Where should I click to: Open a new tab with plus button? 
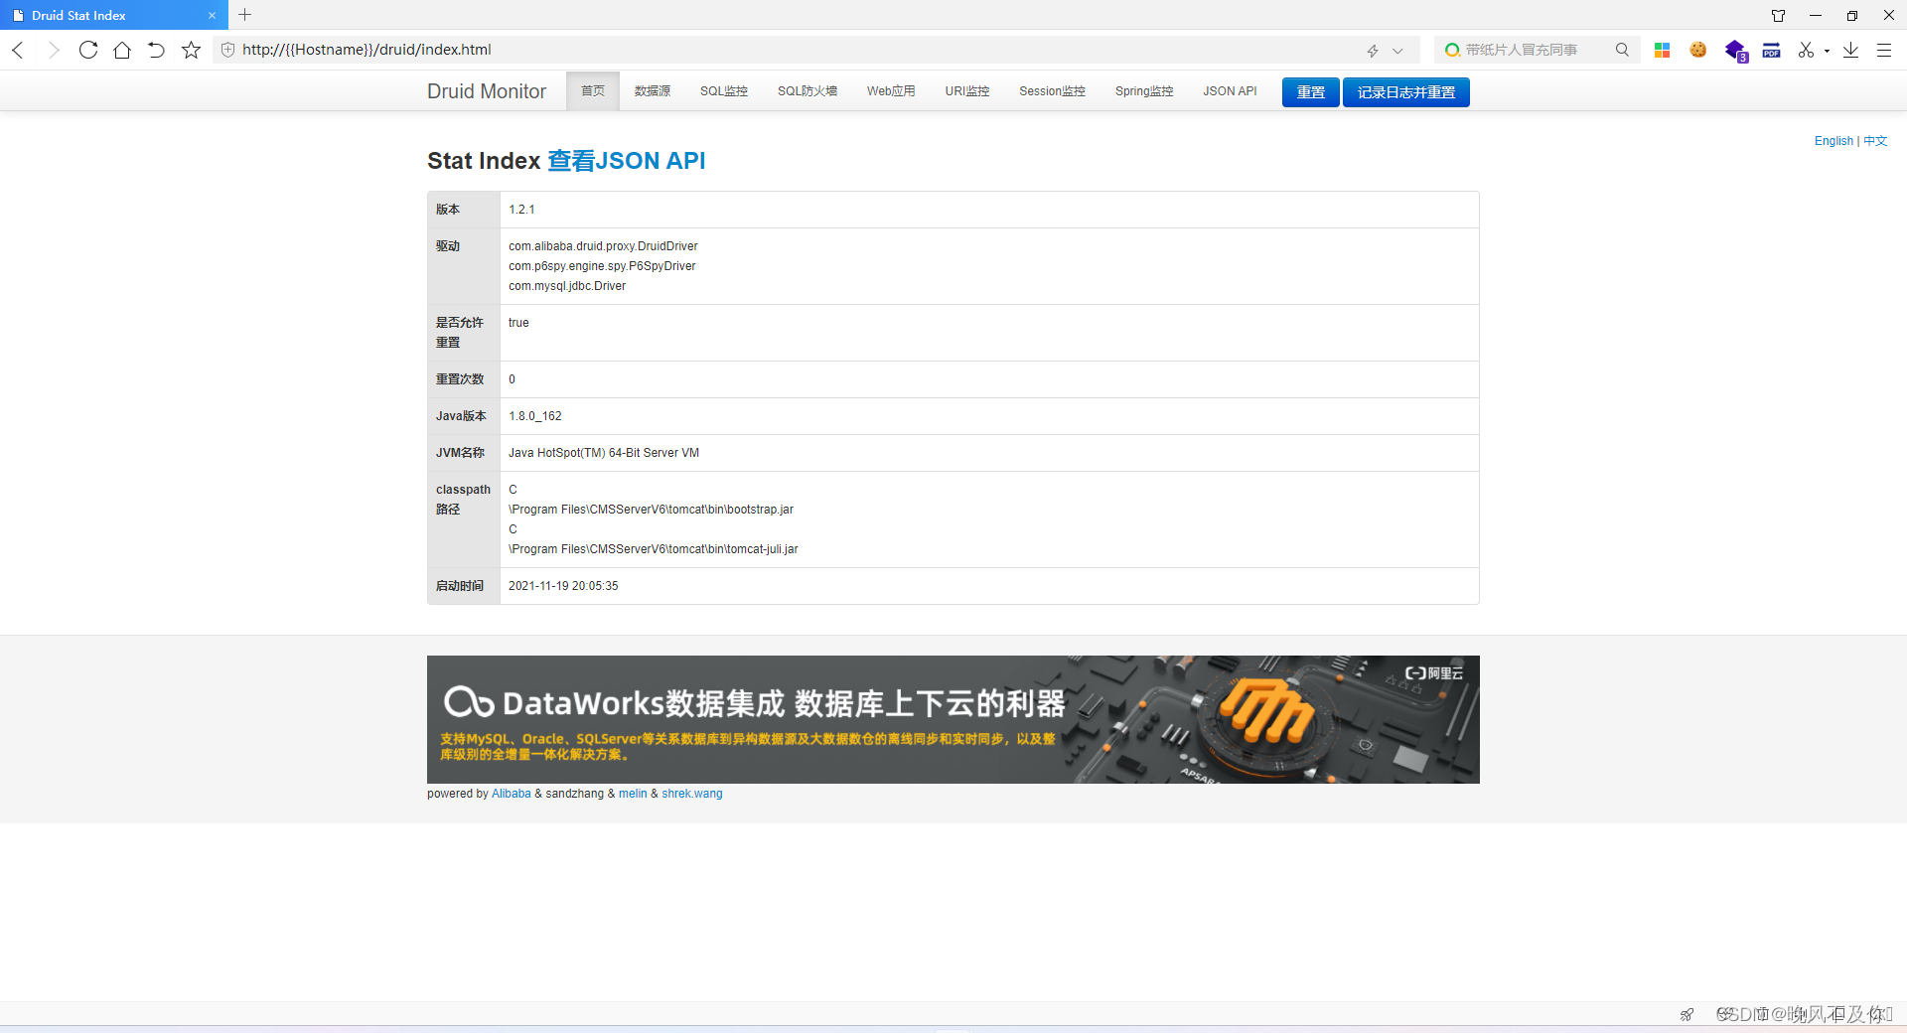(245, 15)
